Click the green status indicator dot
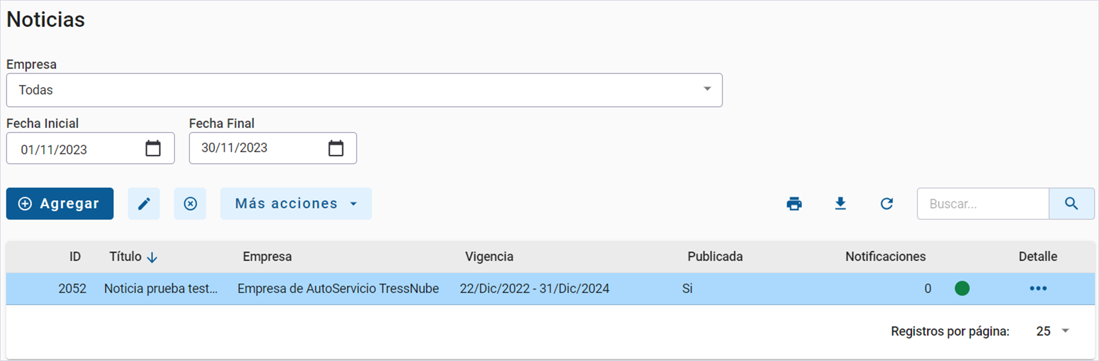Viewport: 1099px width, 361px height. 962,289
